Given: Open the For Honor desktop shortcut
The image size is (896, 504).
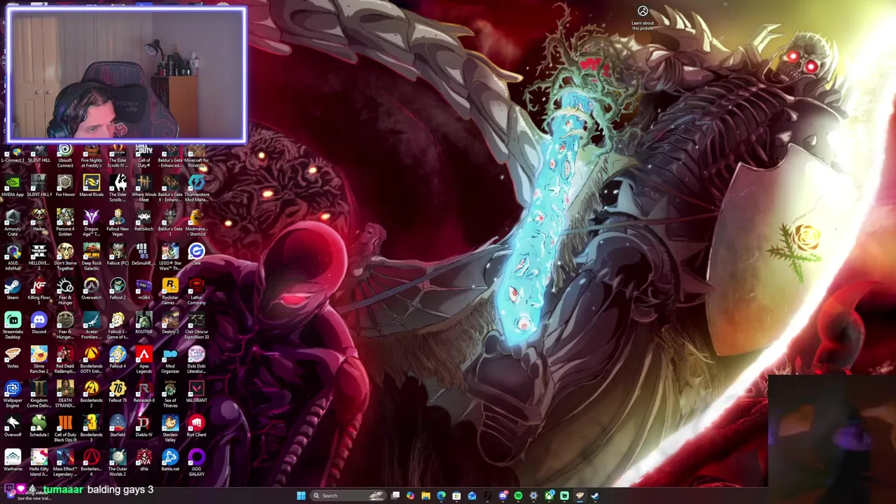Looking at the screenshot, I should pyautogui.click(x=65, y=186).
